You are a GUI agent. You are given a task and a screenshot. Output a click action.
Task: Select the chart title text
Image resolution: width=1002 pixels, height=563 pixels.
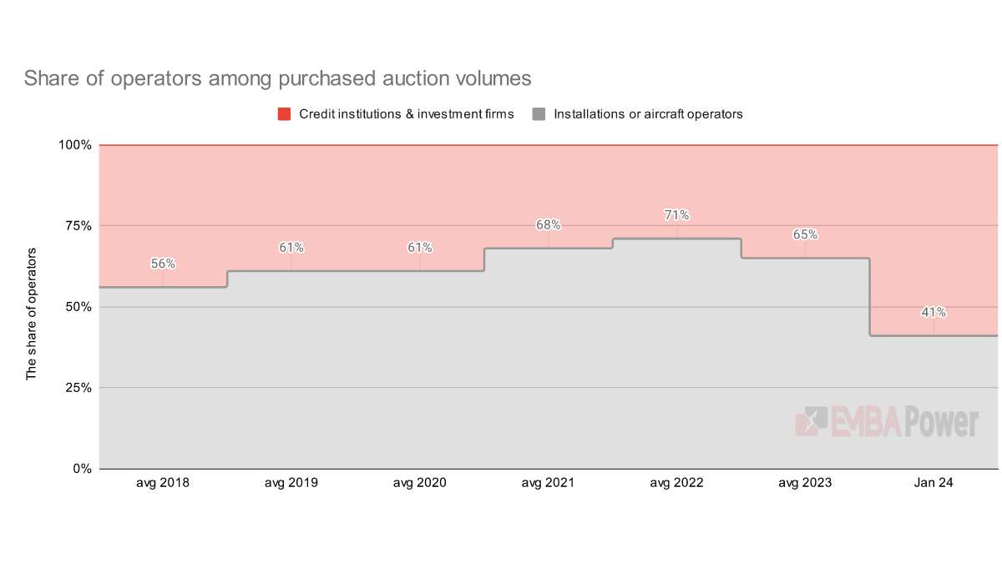(277, 78)
